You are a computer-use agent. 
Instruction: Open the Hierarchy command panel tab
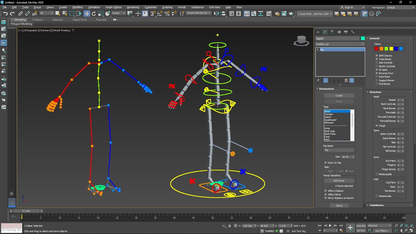332,32
